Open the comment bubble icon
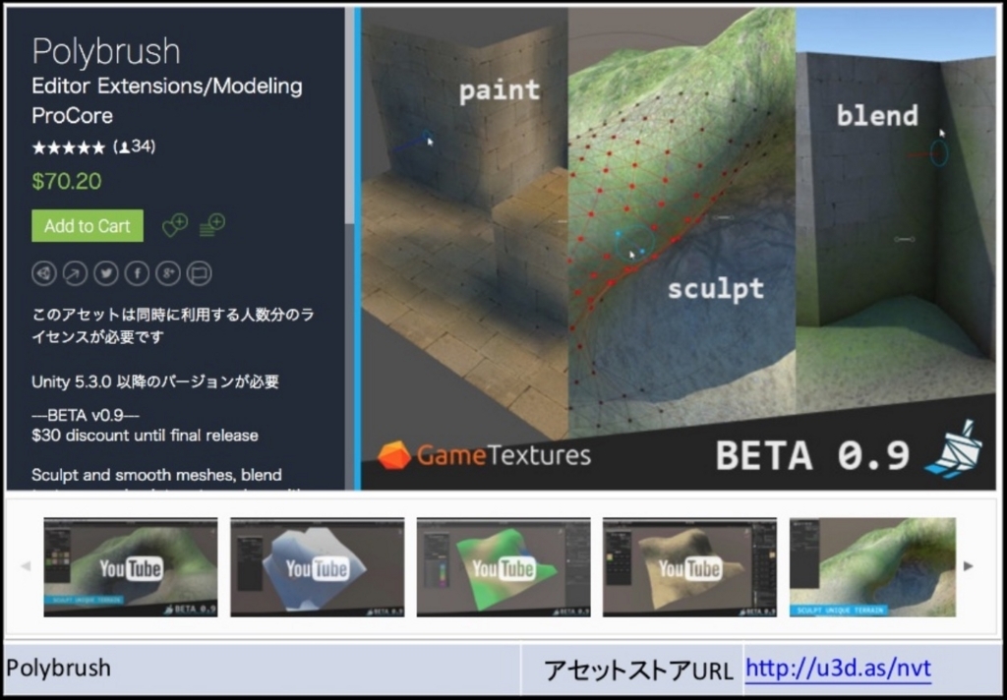The height and width of the screenshot is (700, 1007). pyautogui.click(x=199, y=273)
